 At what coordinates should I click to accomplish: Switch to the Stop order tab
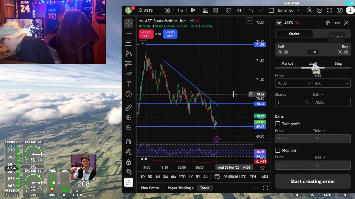pyautogui.click(x=338, y=64)
